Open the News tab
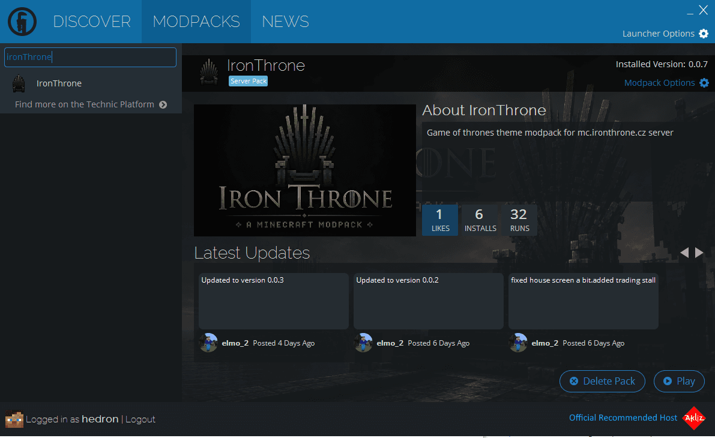 pyautogui.click(x=285, y=22)
